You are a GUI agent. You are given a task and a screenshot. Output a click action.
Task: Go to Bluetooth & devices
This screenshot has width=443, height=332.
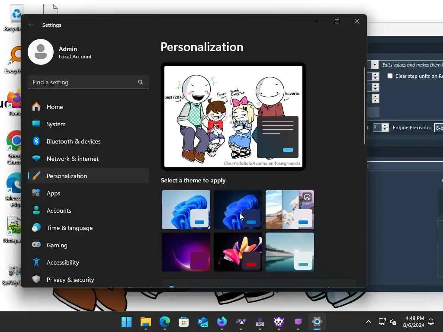(x=88, y=141)
